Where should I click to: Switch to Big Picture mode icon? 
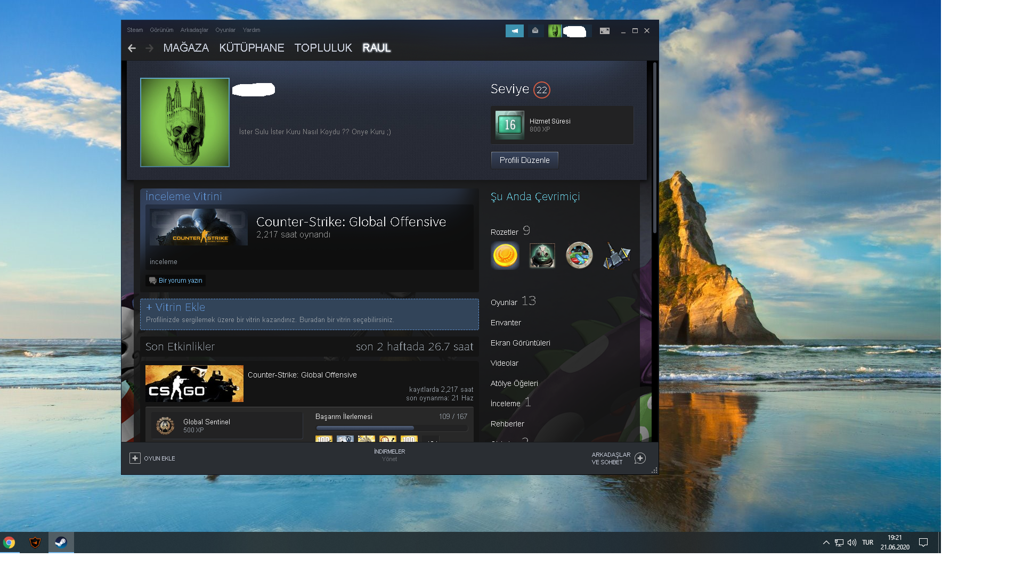[605, 31]
